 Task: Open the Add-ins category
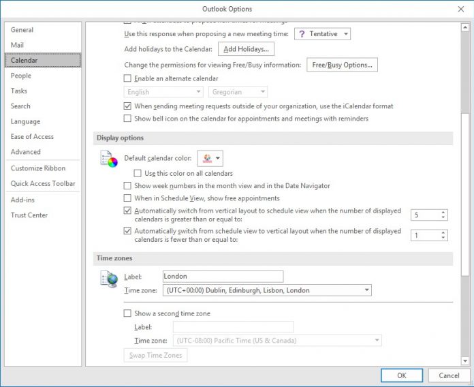[x=43, y=200]
